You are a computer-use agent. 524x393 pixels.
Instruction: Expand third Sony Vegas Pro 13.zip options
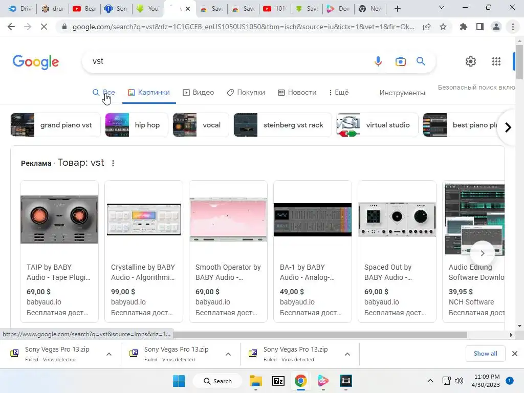click(347, 354)
